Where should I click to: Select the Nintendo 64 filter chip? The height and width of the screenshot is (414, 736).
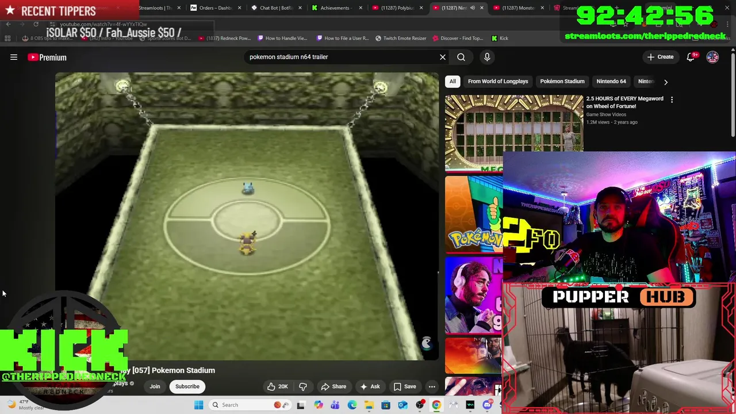tap(611, 82)
